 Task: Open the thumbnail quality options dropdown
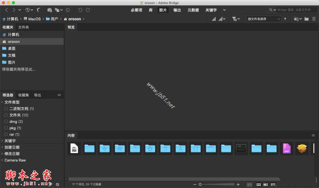(222, 19)
